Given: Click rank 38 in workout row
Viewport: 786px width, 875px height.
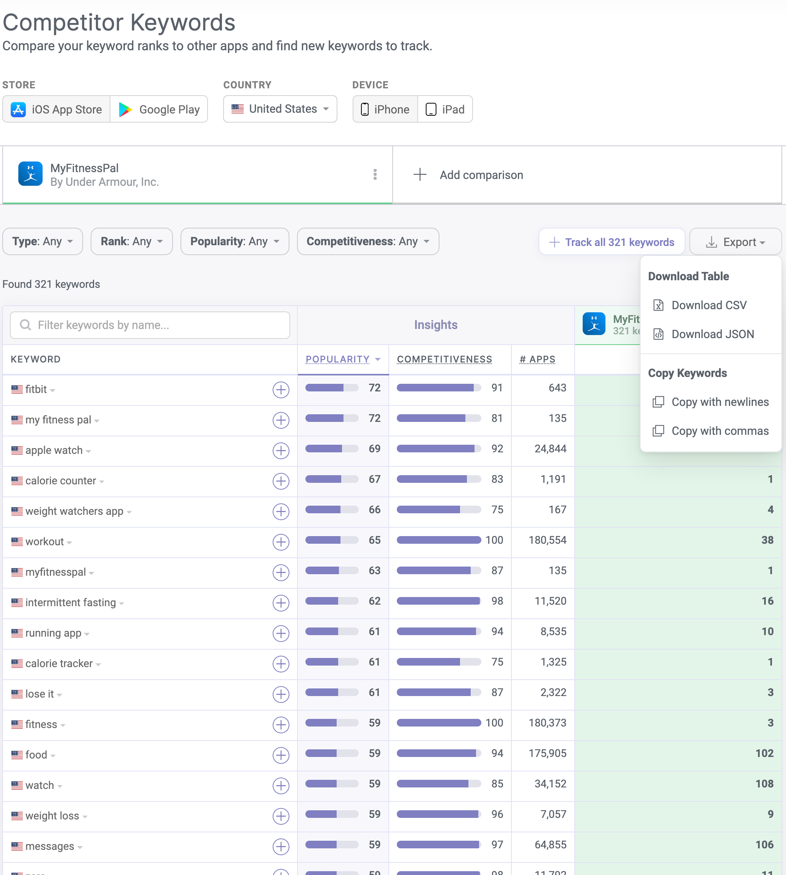Looking at the screenshot, I should [x=767, y=540].
